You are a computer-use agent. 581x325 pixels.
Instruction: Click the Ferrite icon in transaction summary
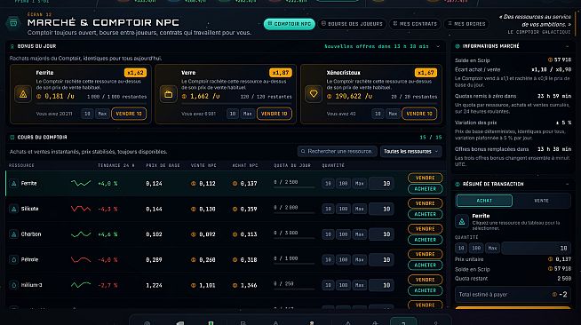(462, 222)
